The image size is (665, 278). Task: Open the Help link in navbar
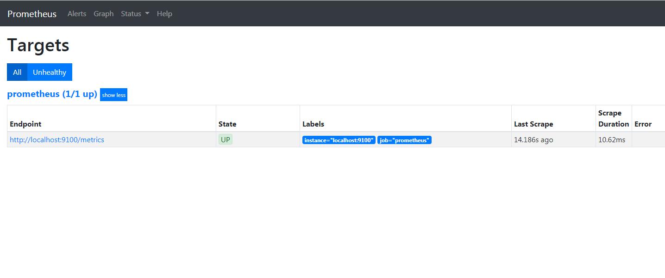click(x=164, y=14)
